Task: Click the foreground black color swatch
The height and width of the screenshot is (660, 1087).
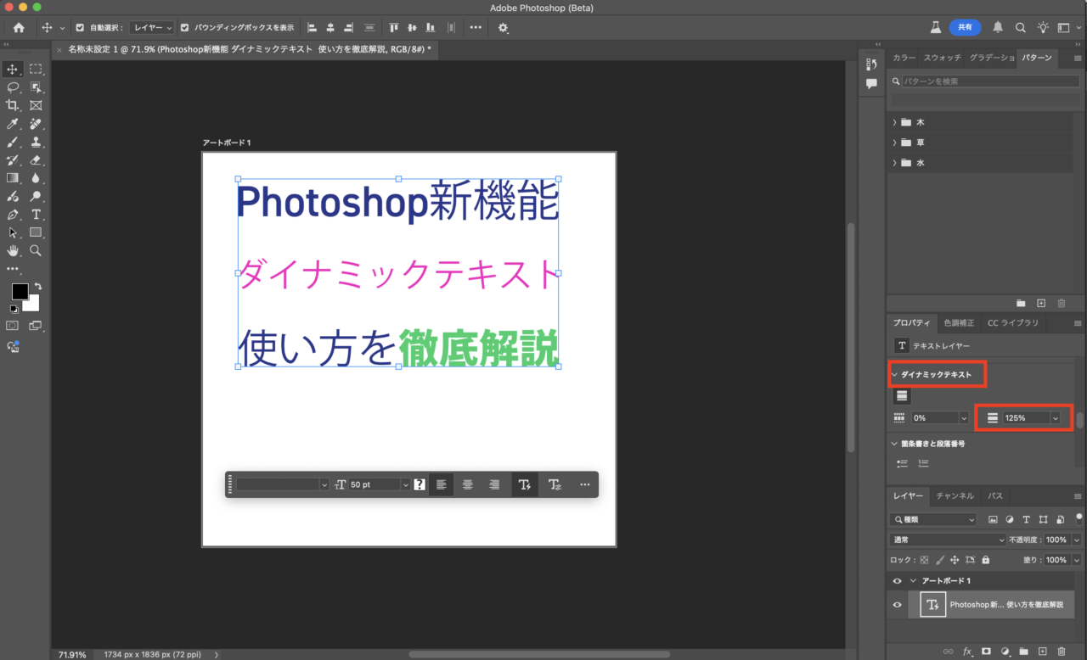Action: [x=19, y=292]
